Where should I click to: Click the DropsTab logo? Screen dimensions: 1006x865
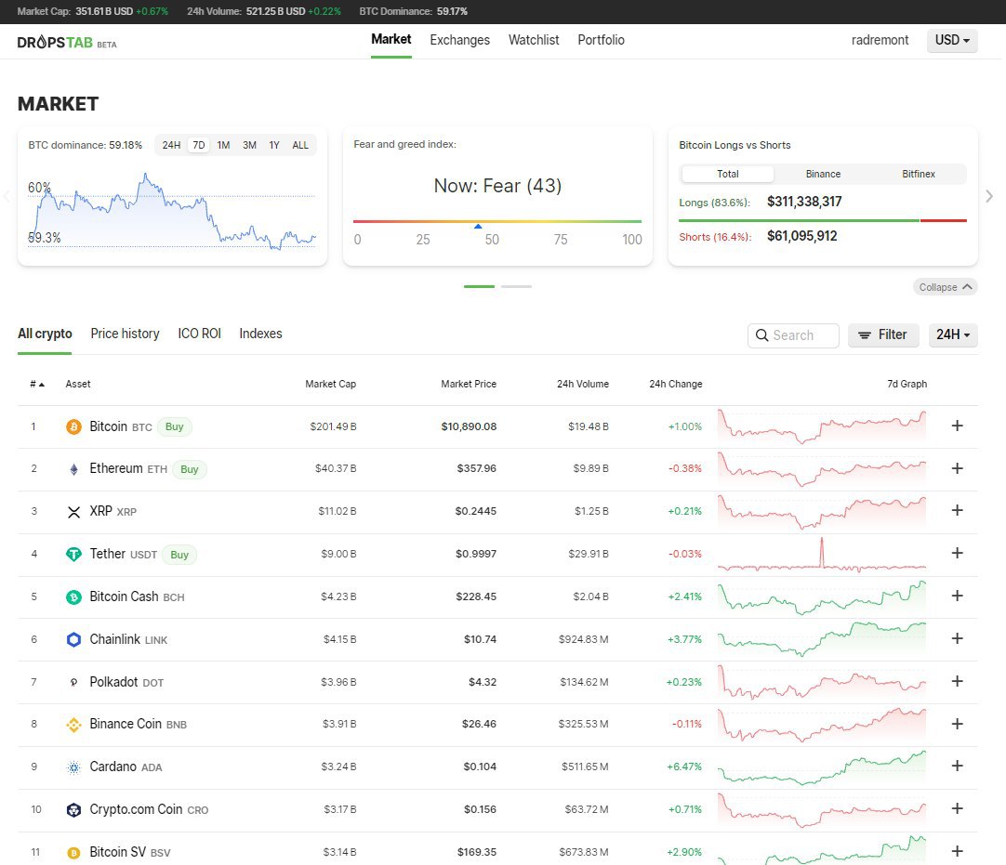(x=67, y=43)
